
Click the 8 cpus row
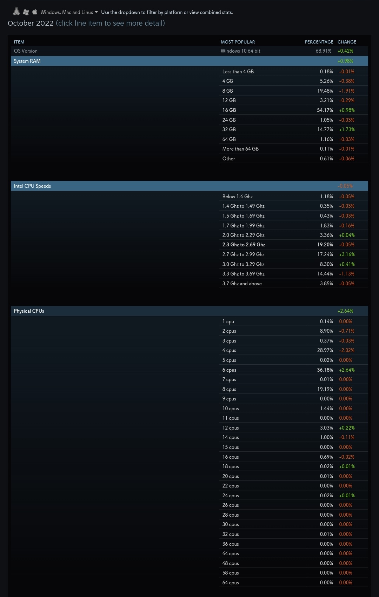(x=294, y=389)
